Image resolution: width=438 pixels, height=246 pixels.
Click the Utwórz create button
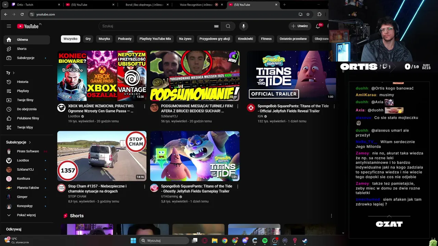pyautogui.click(x=299, y=26)
